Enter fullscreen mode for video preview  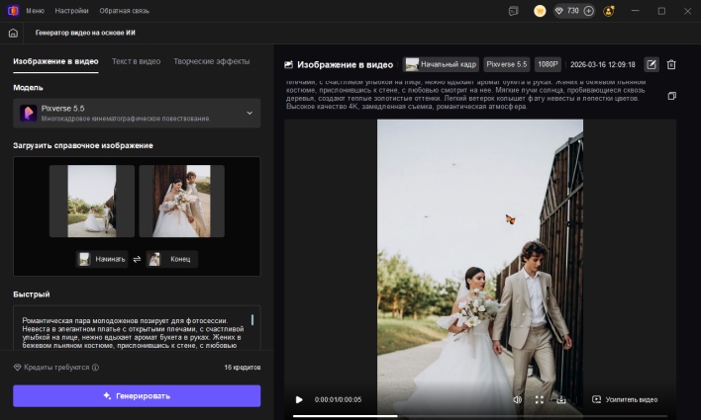(x=540, y=399)
